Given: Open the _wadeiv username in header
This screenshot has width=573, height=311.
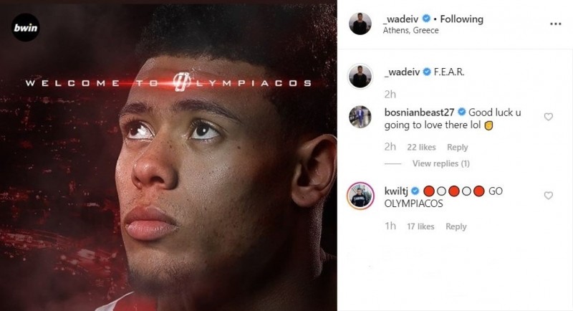Looking at the screenshot, I should coord(402,19).
